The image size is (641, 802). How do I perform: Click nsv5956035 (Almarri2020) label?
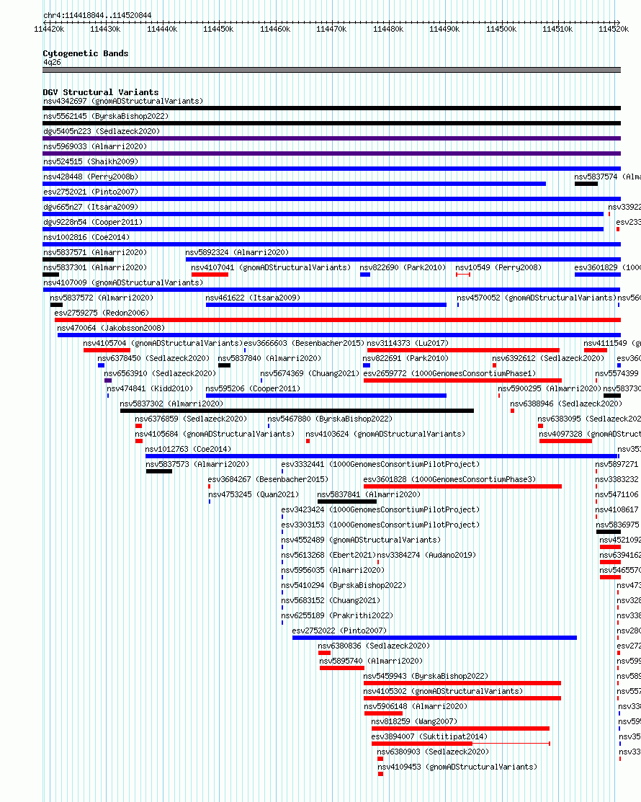click(333, 570)
